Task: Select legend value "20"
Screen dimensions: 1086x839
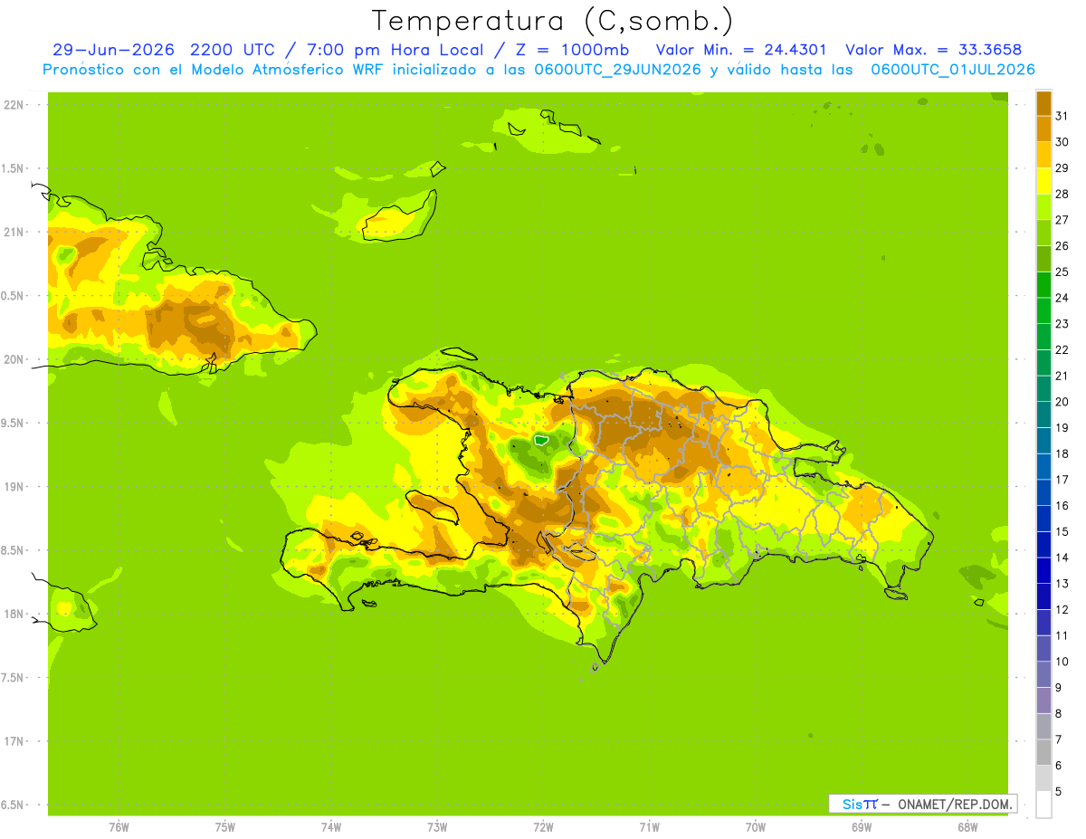Action: [x=1062, y=402]
